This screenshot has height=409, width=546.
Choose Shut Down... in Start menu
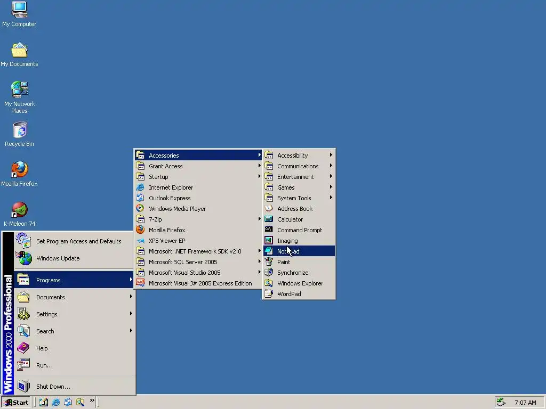[x=75, y=387]
